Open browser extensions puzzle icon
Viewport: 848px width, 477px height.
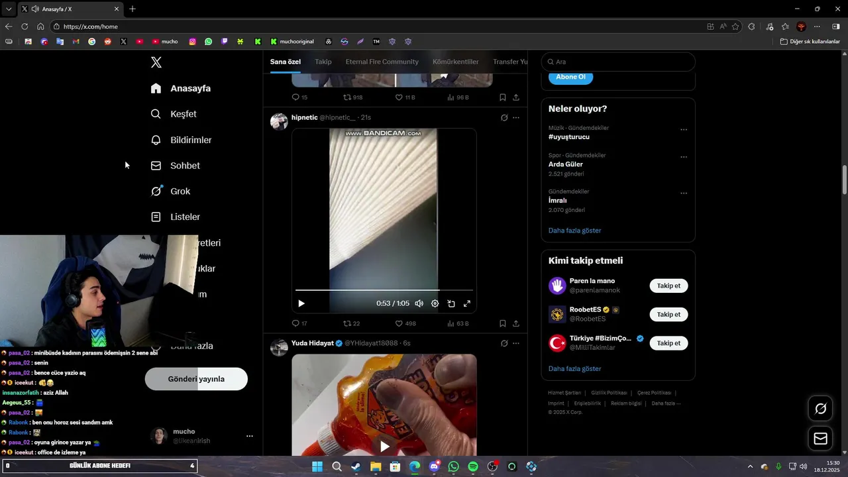pos(751,26)
